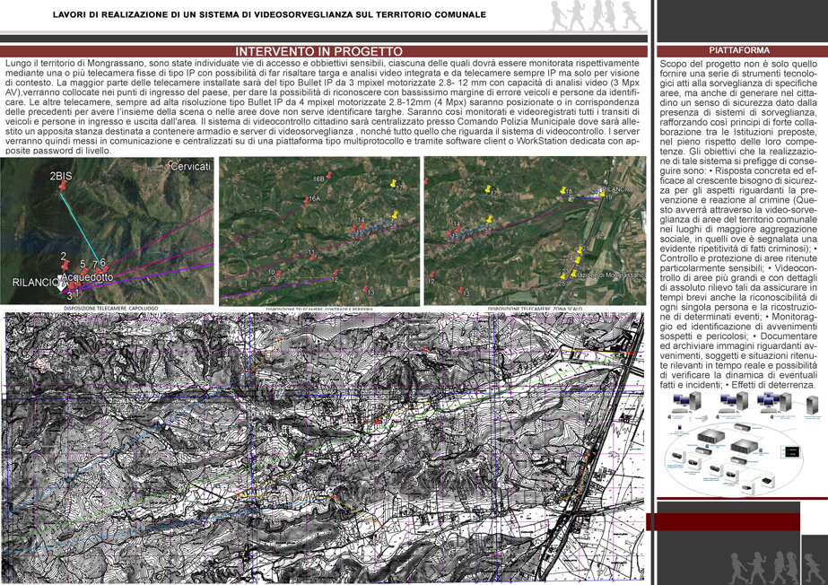Screen dimensions: 828x585
Task: Click the red 2BIS pushpin marker
Action: click(x=64, y=186)
